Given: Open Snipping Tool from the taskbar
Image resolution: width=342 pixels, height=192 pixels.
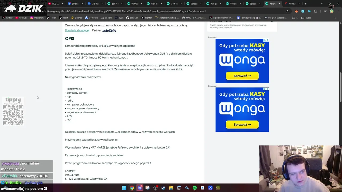Looking at the screenshot, I should [x=147, y=188].
